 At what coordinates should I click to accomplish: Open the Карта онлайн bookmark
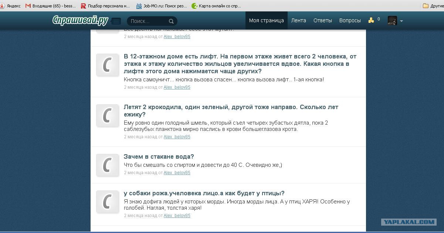(x=216, y=6)
